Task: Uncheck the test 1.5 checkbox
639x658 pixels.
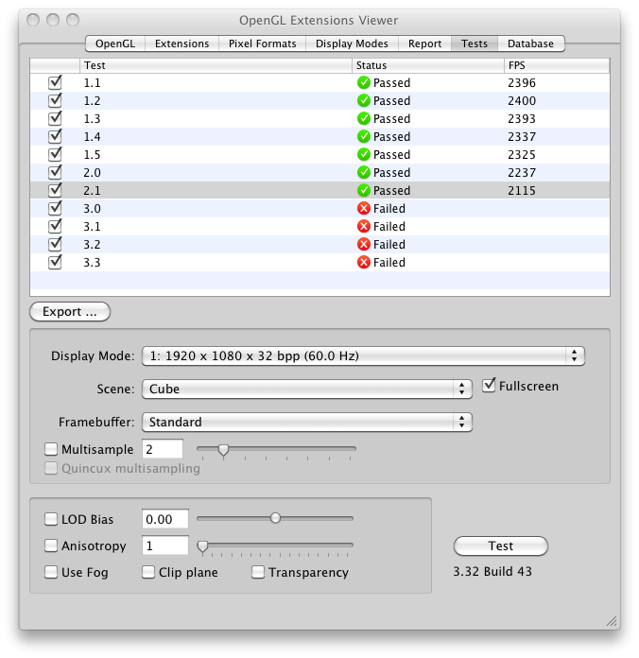Action: [x=55, y=154]
